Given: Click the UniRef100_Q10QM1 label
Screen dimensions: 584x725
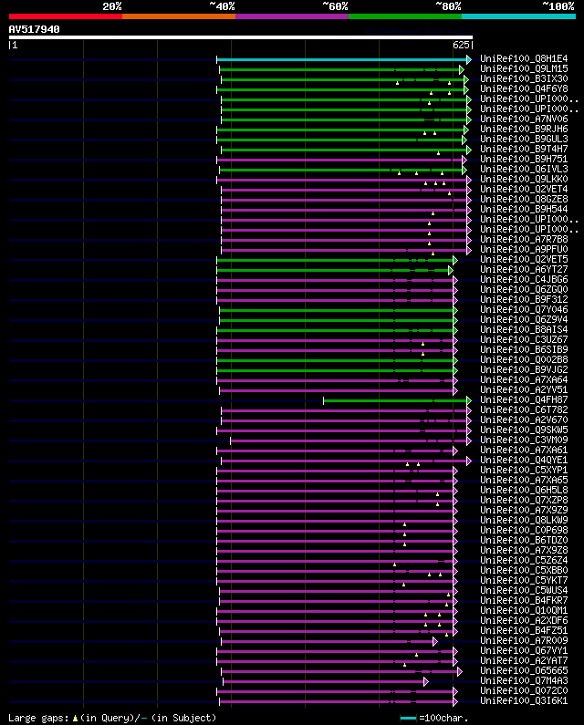Looking at the screenshot, I should tap(524, 611).
